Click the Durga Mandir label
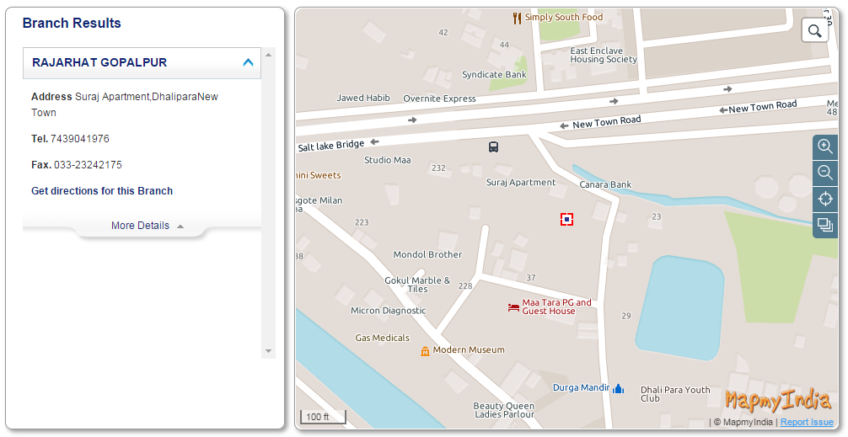The image size is (848, 437). click(582, 387)
